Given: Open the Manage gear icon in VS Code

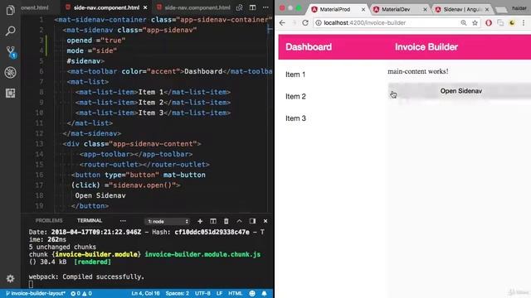Looking at the screenshot, I should tap(10, 278).
